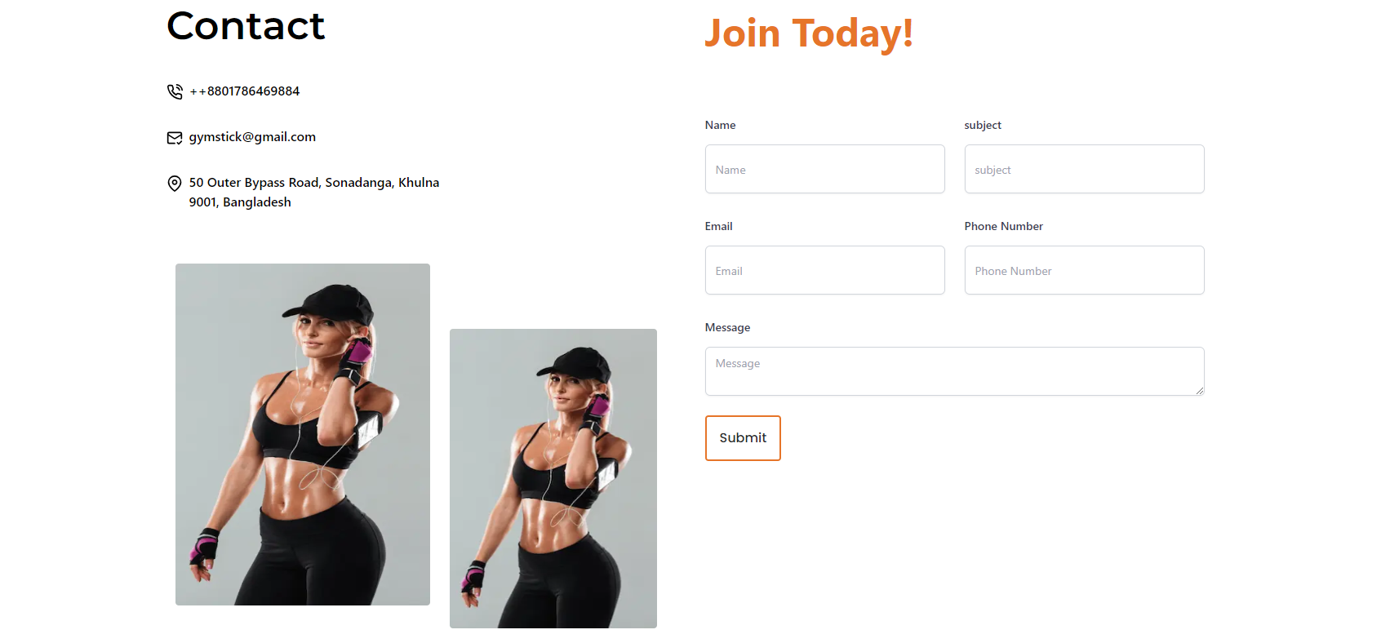Click the gymstick@gmail.com email address
Screen dimensions: 1381x643
point(252,137)
